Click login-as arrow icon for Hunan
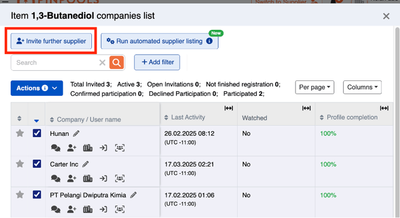400x218 pixels. pos(103,148)
